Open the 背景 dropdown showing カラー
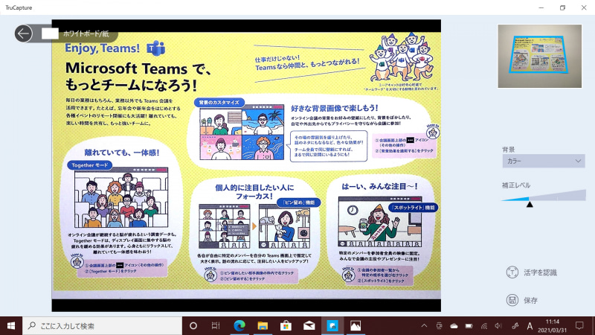Viewport: 595px width, 335px height. (x=544, y=161)
